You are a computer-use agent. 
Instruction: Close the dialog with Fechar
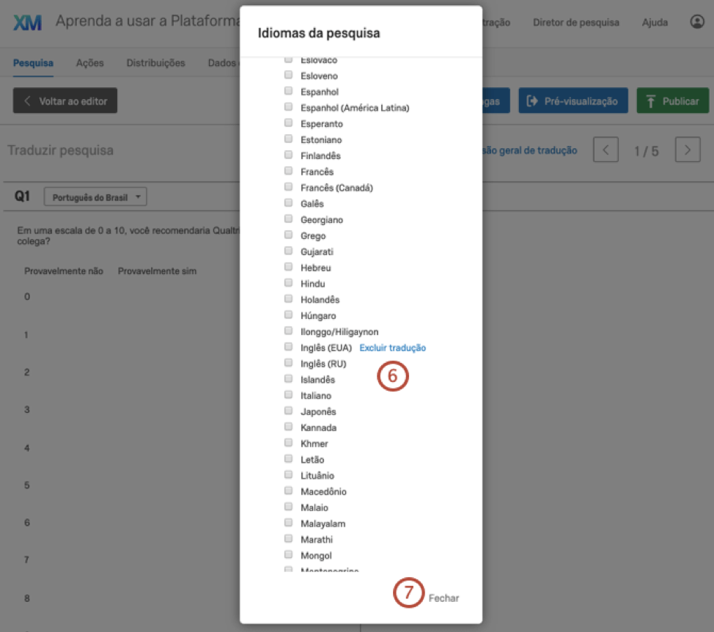point(444,598)
